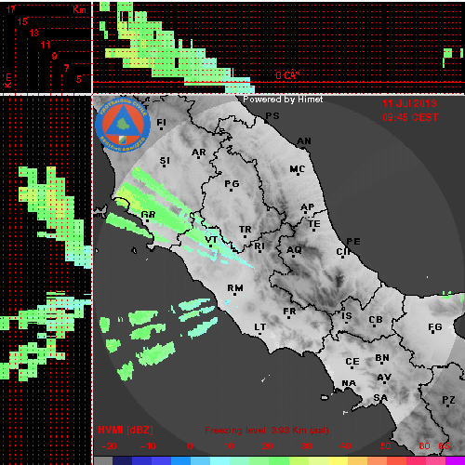Image resolution: width=465 pixels, height=465 pixels.
Task: Click the '30' dBZ scale value
Action: [306, 446]
